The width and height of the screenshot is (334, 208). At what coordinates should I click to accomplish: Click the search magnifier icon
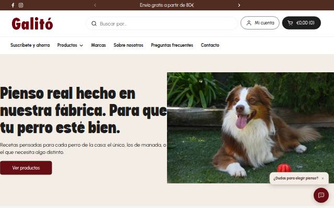94,23
